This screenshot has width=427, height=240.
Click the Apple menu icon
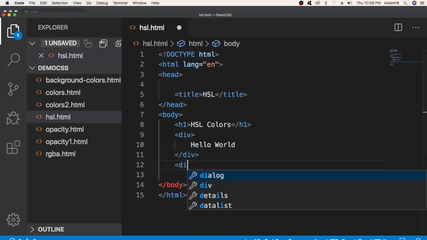coord(7,3)
